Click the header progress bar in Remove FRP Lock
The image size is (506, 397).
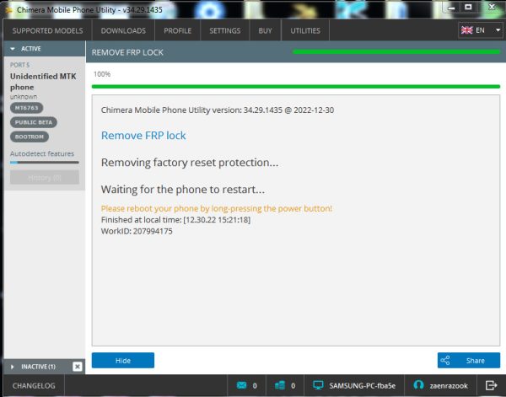click(x=396, y=52)
